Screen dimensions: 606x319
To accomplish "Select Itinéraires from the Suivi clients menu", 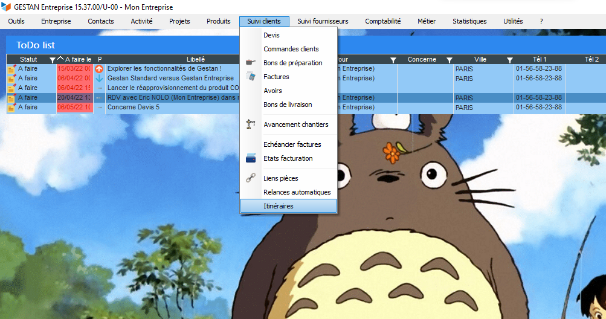I will [279, 206].
